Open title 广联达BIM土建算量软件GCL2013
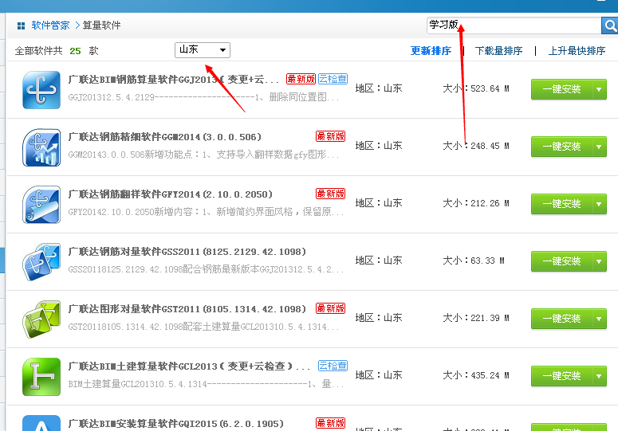The image size is (618, 431). (189, 366)
